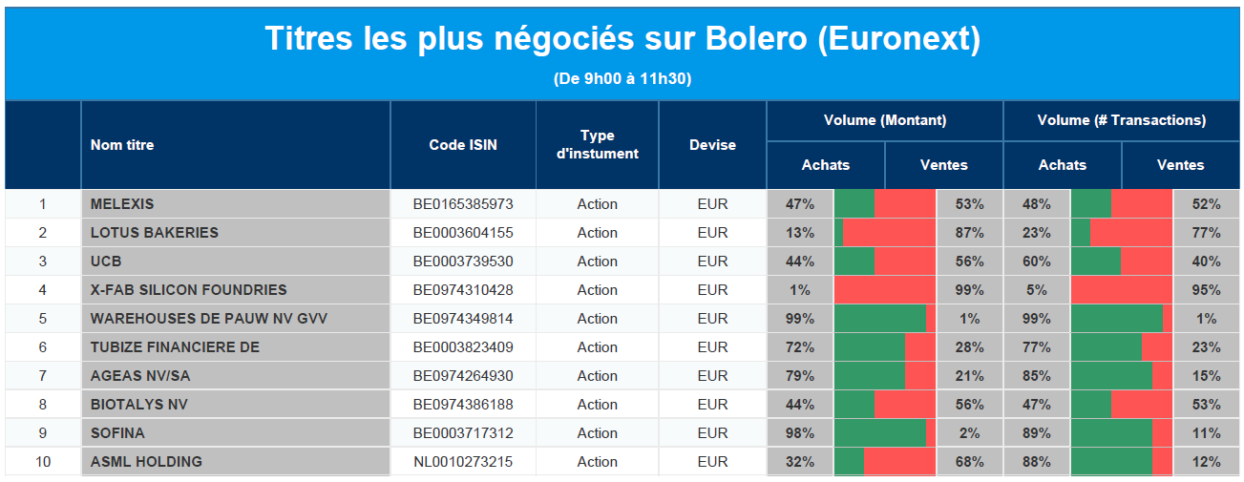
Task: Click ISIN code NL0010273215
Action: [463, 462]
